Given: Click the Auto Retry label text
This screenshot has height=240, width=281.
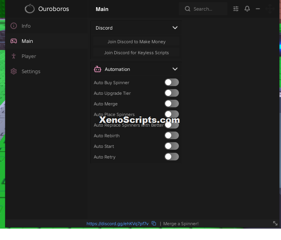Looking at the screenshot, I should click(104, 157).
